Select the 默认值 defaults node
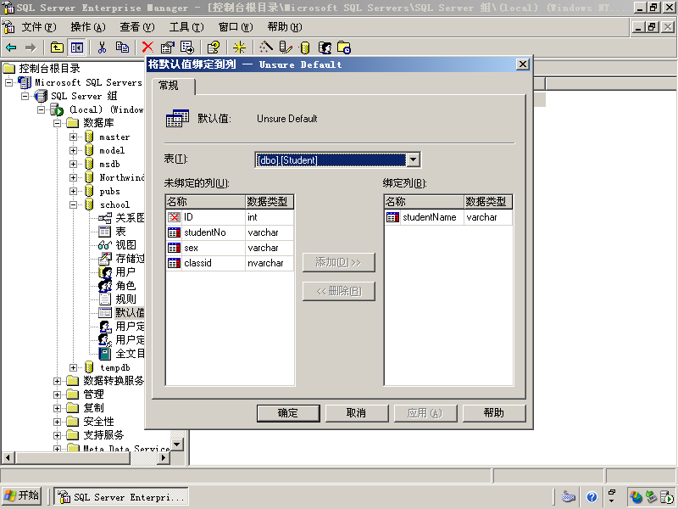Screen dimensions: 678x509 point(130,312)
